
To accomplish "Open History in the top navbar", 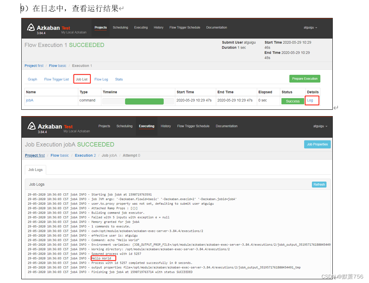I will pyautogui.click(x=159, y=28).
